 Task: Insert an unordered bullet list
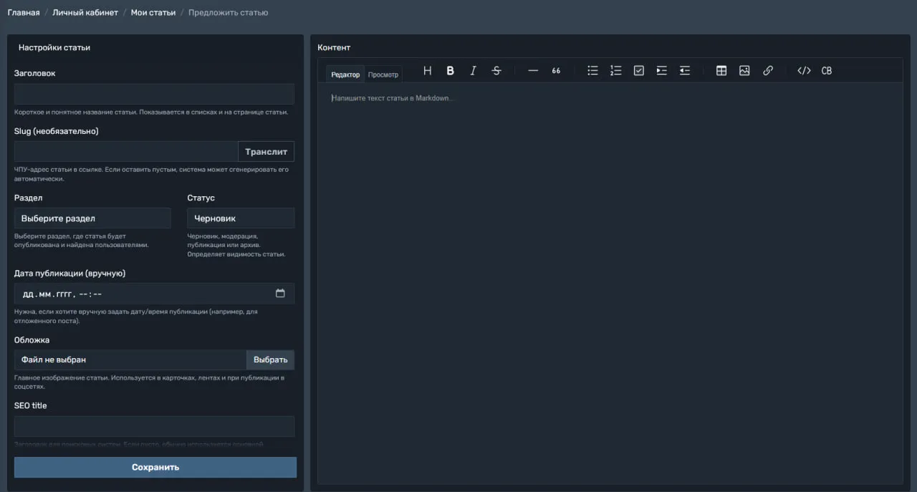pyautogui.click(x=592, y=71)
